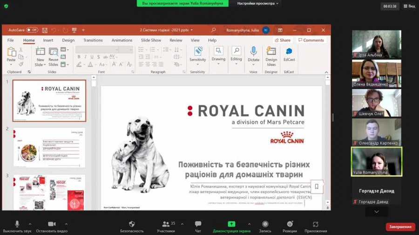The image size is (419, 235).
Task: Open the font name combo box
Action: pyautogui.click(x=97, y=50)
